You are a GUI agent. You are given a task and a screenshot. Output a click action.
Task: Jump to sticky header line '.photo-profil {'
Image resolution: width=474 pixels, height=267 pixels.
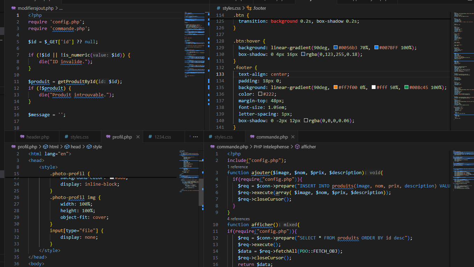pos(70,173)
